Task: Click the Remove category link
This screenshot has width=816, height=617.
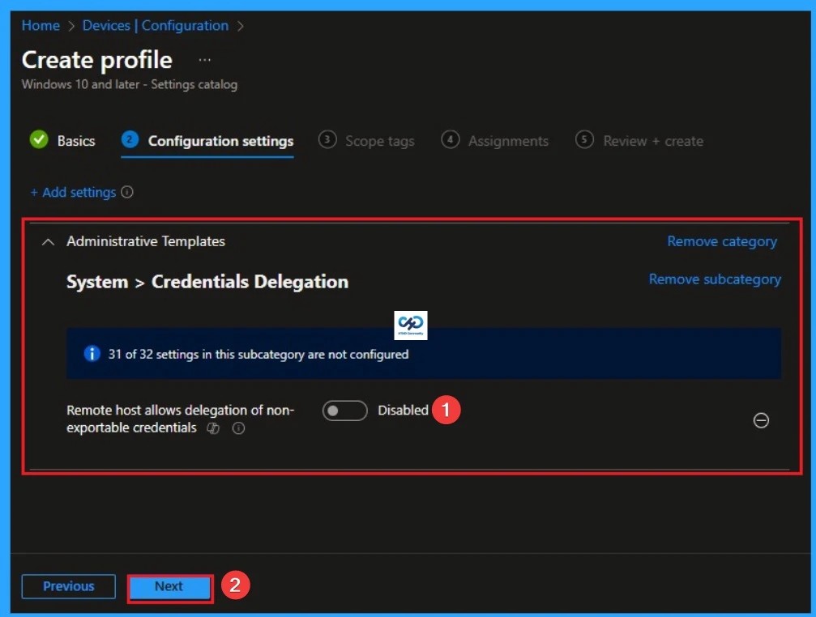Action: coord(720,241)
